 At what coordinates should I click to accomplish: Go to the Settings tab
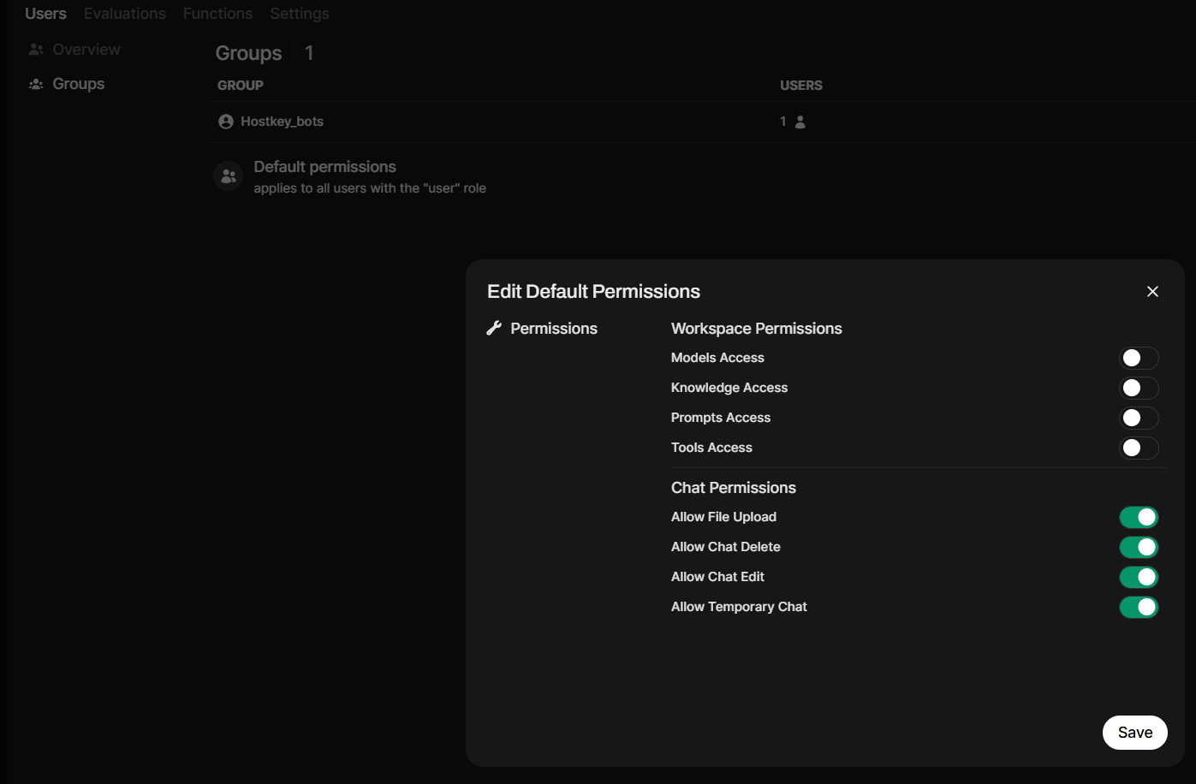(300, 14)
